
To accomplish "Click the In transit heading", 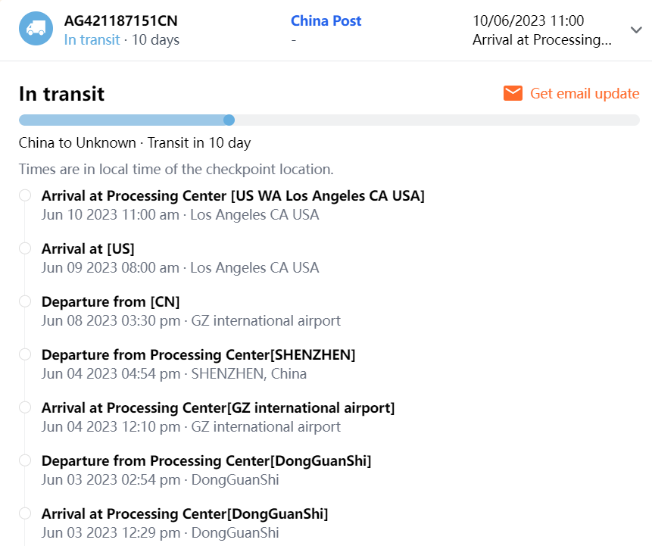I will tap(61, 94).
